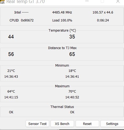This screenshot has height=130, width=124.
Task: Click the second core temperature 35
Action: (x=72, y=37)
